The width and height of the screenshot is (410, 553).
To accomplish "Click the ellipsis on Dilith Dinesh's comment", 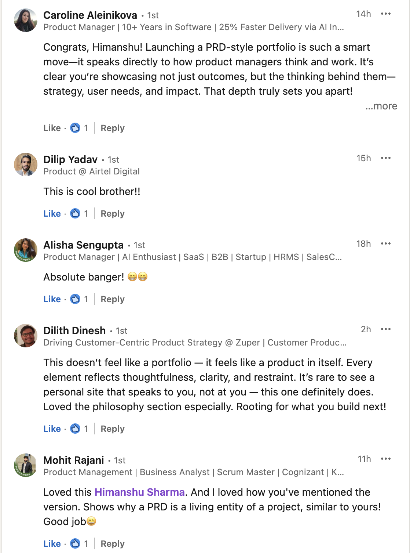I will [x=385, y=329].
